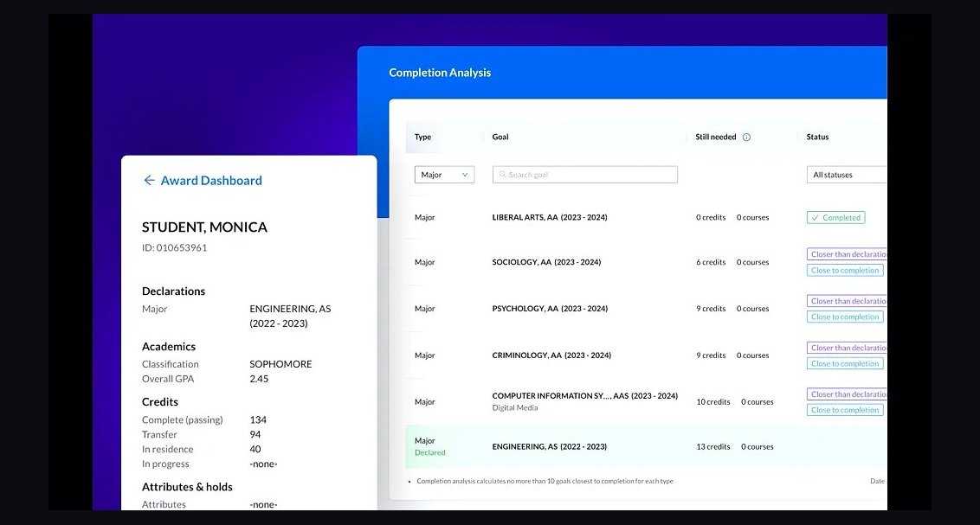Click 6 credits in the Sociology row

click(712, 262)
